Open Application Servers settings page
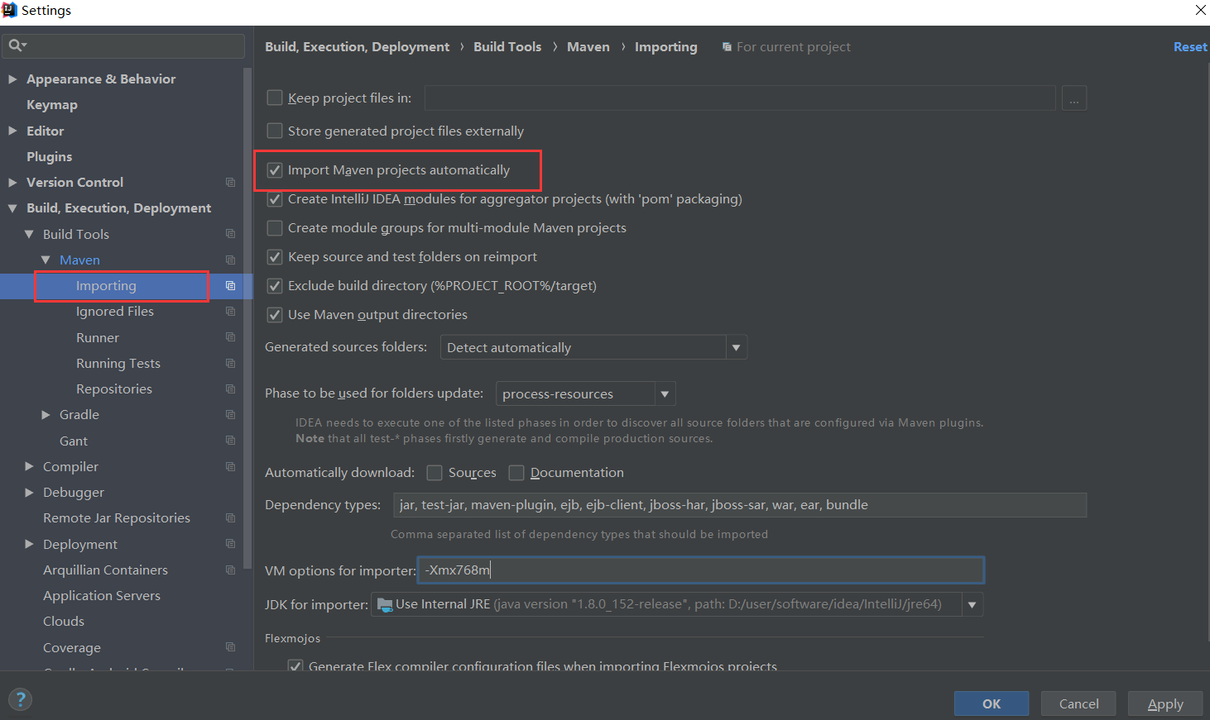1210x720 pixels. (x=102, y=596)
